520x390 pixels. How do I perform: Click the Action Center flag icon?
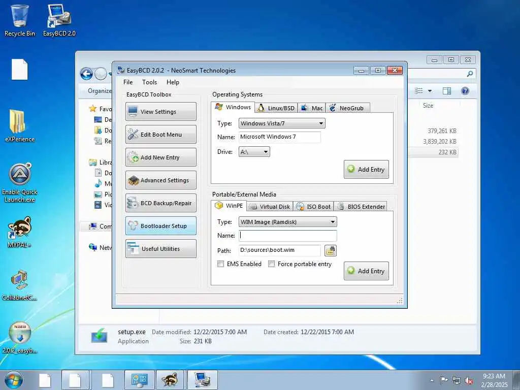point(444,380)
